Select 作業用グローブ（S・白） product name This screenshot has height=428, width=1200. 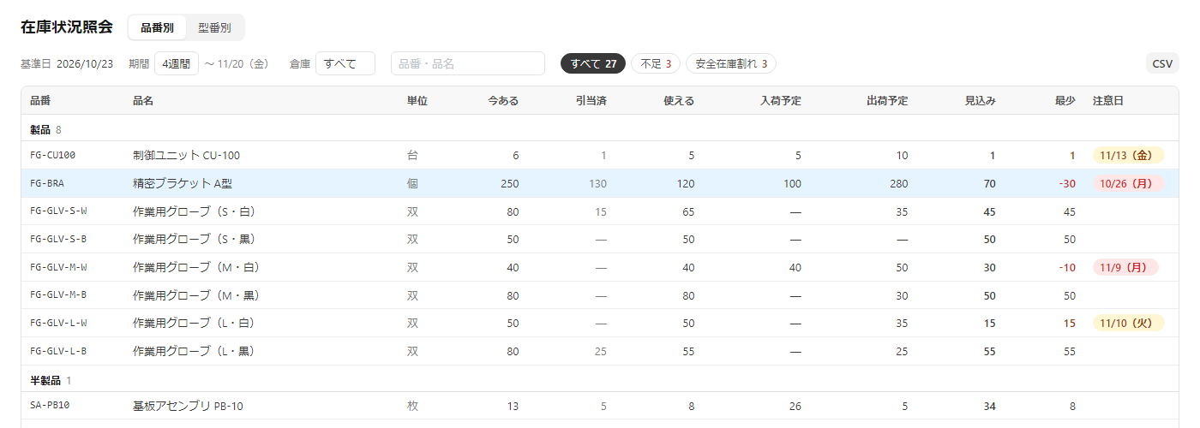pos(195,211)
